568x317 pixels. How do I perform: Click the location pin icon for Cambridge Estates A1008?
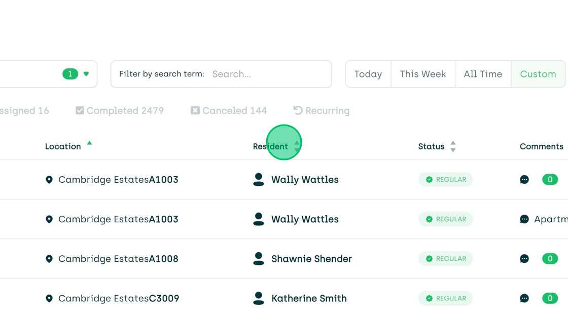click(x=49, y=259)
